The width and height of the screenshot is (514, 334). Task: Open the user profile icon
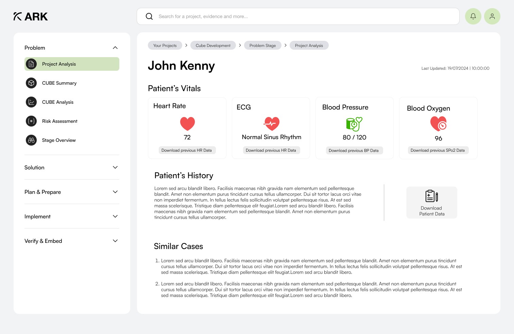(492, 16)
